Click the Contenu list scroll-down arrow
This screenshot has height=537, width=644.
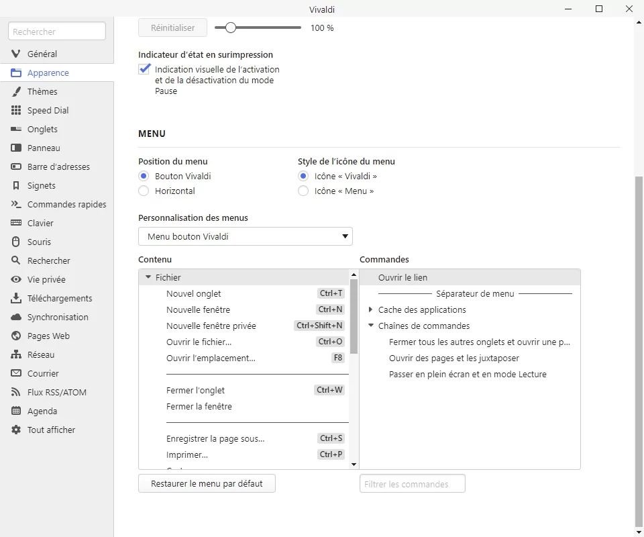[354, 465]
